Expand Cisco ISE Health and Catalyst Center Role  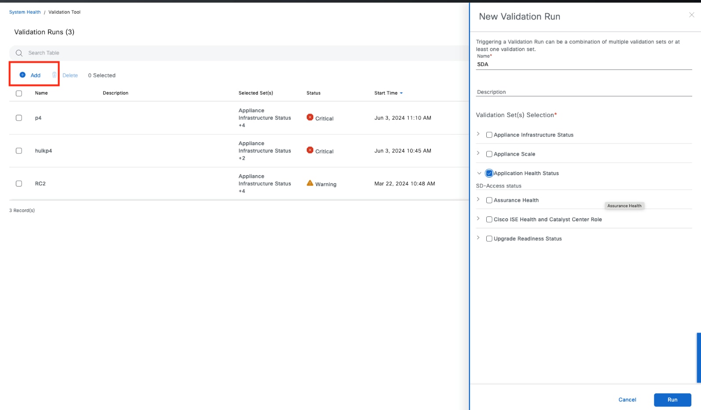(x=478, y=219)
